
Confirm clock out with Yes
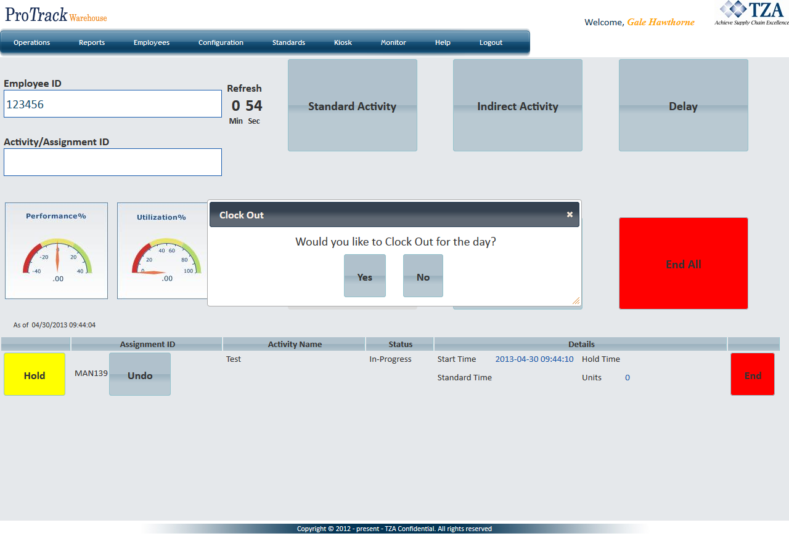(365, 276)
